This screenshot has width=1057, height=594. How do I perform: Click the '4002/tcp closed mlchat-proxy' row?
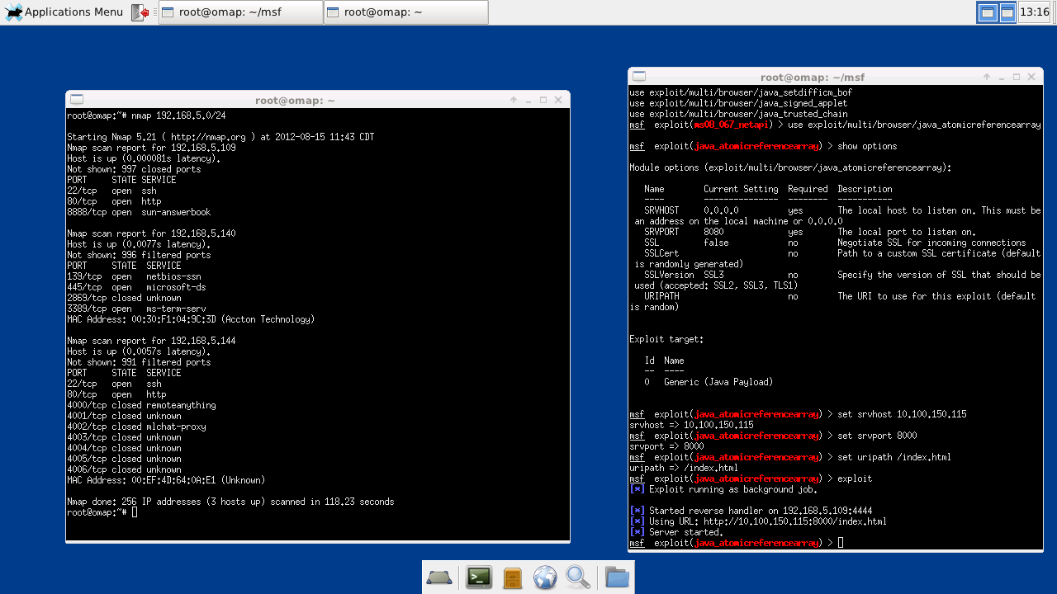click(136, 427)
